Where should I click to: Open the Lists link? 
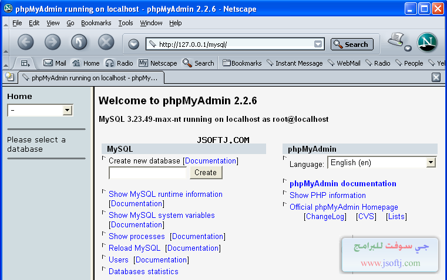pyautogui.click(x=396, y=216)
